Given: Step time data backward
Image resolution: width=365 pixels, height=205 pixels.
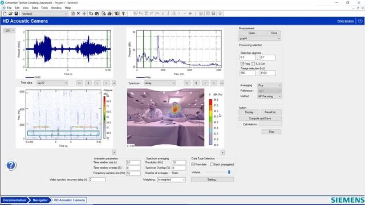Looking at the screenshot, I should [98, 83].
